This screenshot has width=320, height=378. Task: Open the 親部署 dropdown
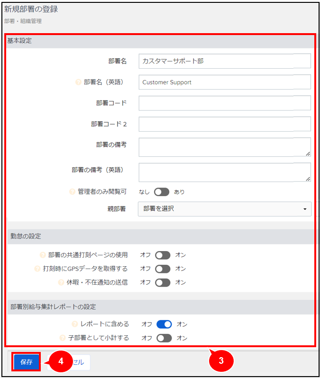point(225,209)
